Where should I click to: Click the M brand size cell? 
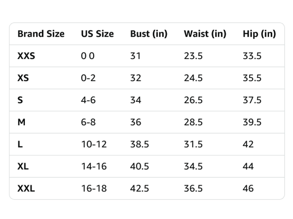click(21, 122)
